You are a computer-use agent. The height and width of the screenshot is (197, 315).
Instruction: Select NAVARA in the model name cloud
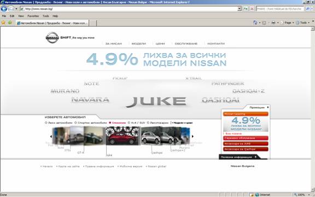90,100
